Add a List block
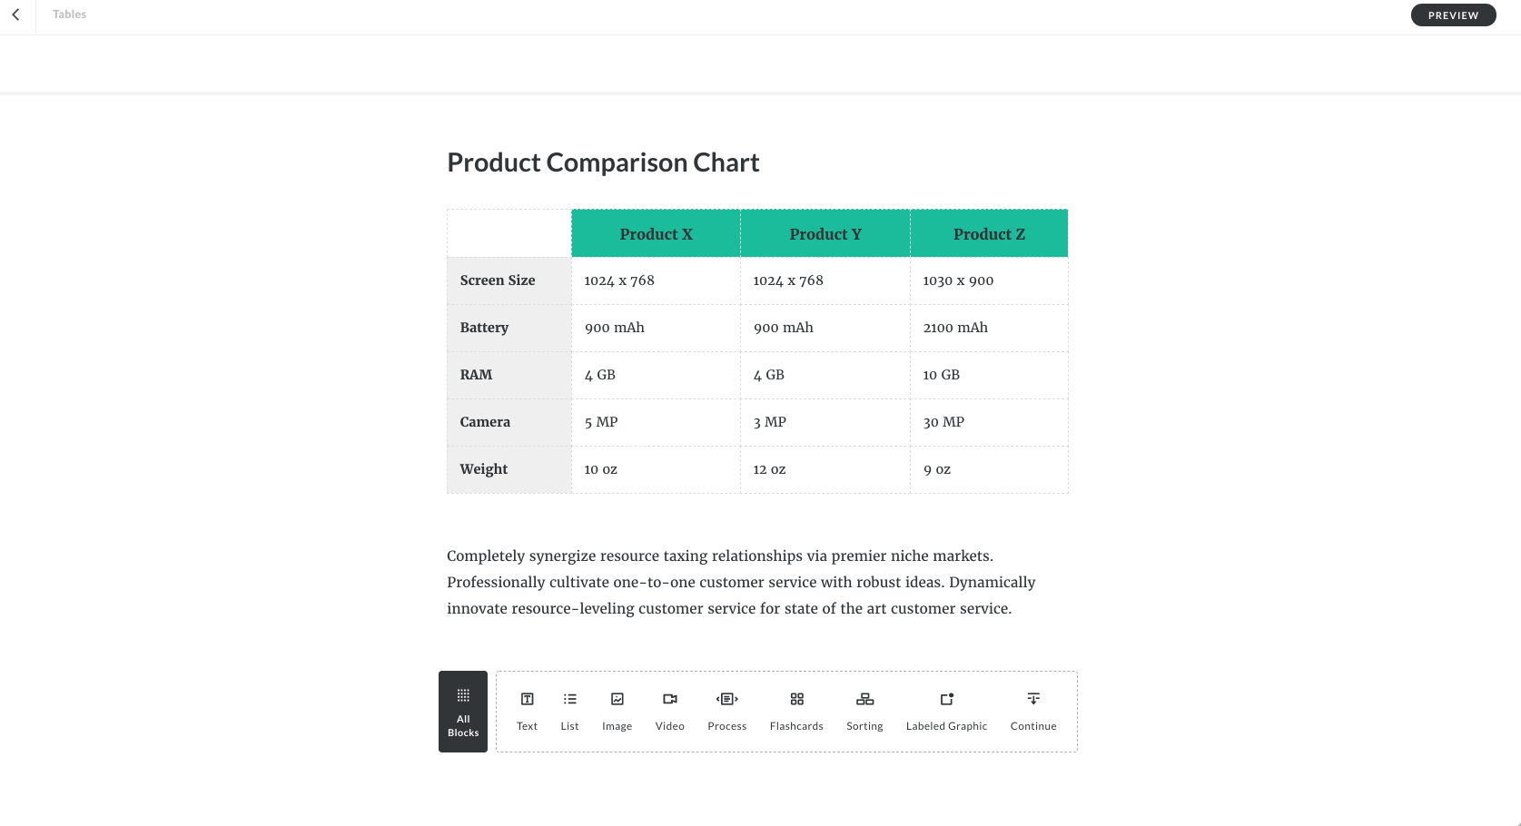1521x826 pixels. pyautogui.click(x=569, y=712)
